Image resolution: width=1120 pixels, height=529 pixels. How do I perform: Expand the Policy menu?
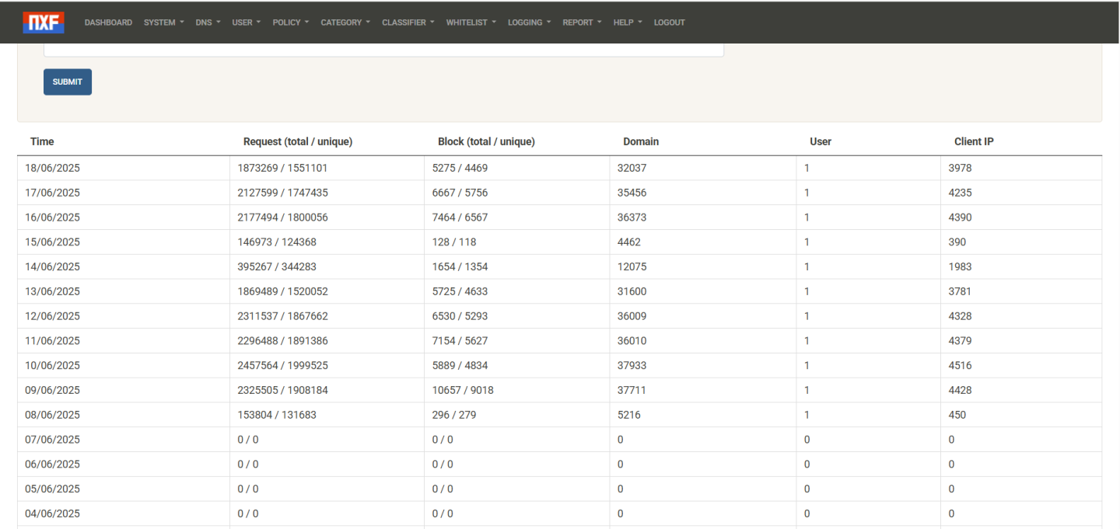point(290,23)
